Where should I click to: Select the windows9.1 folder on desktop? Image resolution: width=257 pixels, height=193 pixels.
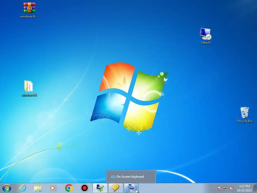29,86
